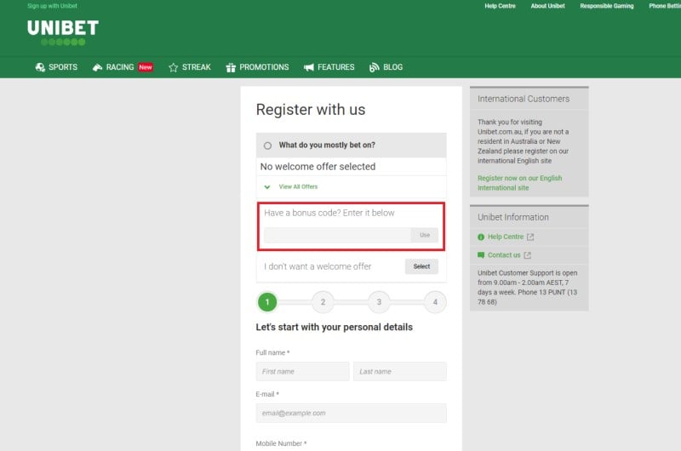Open the Phone Betting link in the top bar
The height and width of the screenshot is (451, 681).
click(x=665, y=6)
